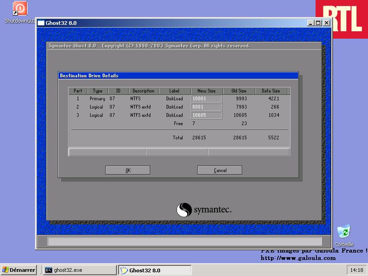
Task: Click data size value 1034
Action: (x=274, y=115)
